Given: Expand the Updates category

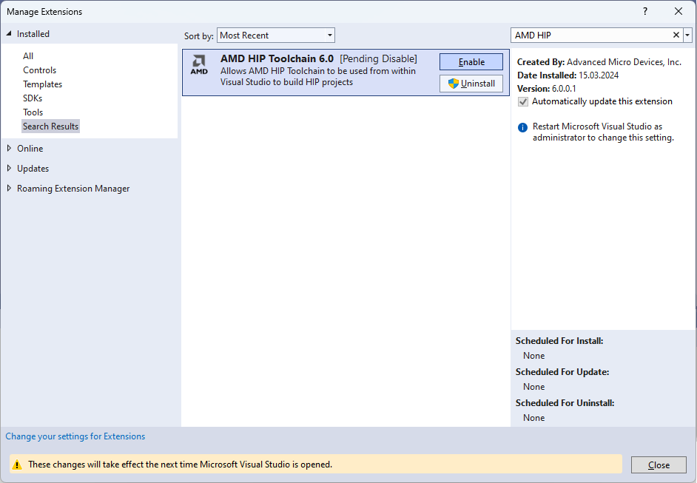Looking at the screenshot, I should coord(10,168).
